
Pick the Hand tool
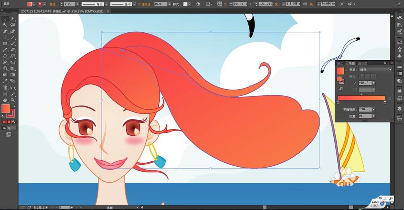(5, 100)
